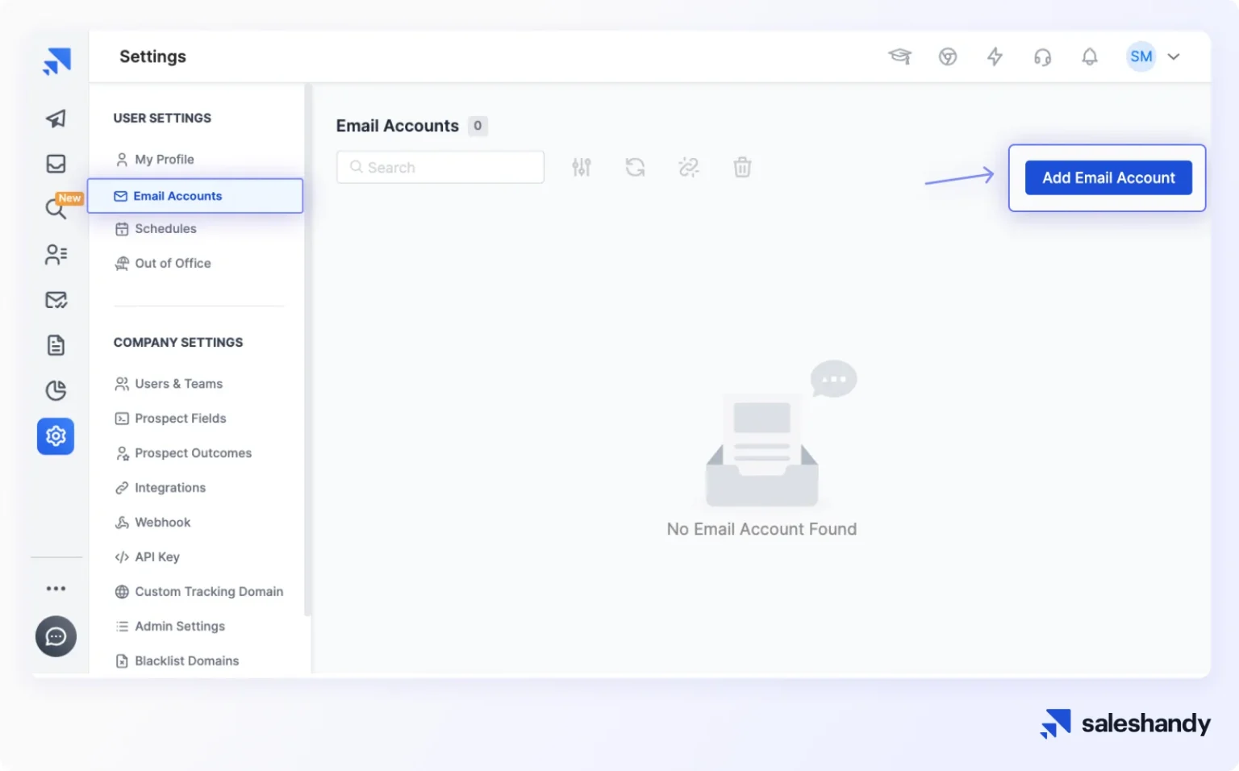Open the Academy graduation cap icon
This screenshot has height=771, width=1239.
900,56
